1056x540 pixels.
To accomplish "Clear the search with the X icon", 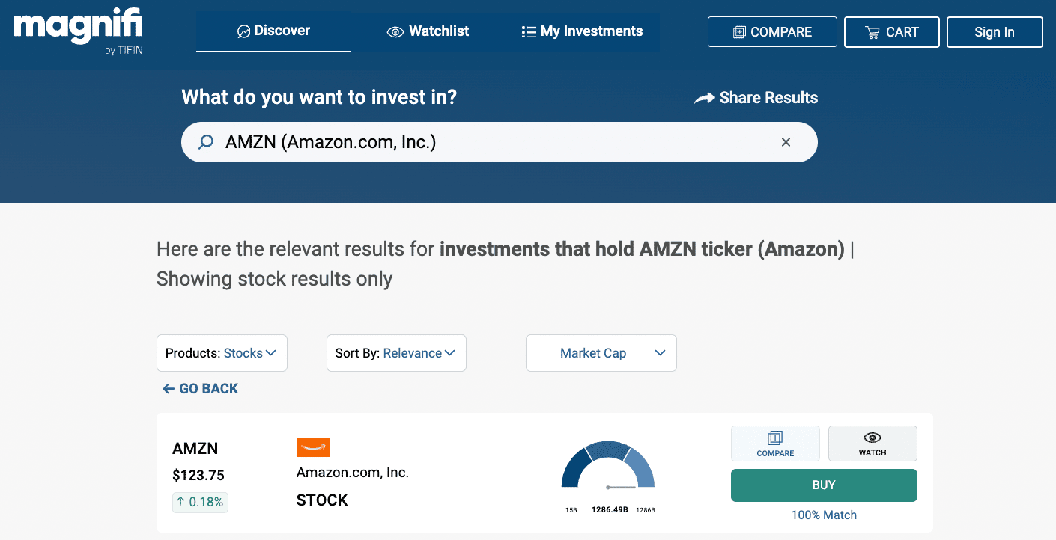I will click(x=786, y=142).
